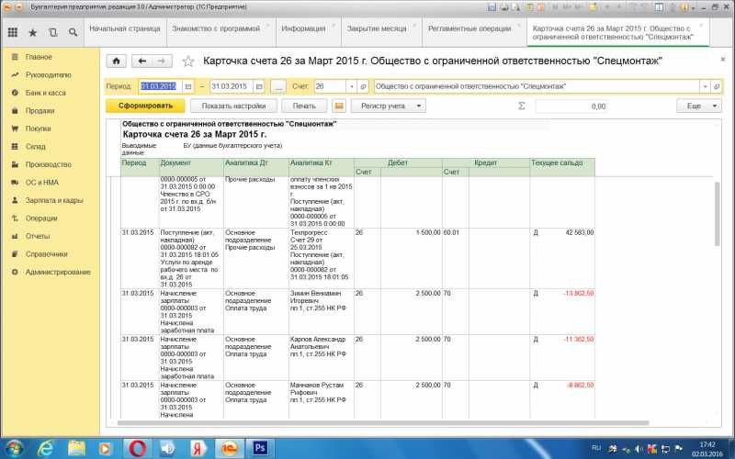Open the 1C application menu at the title bar's left
Viewport: 735px width, 459px height.
tap(7, 7)
